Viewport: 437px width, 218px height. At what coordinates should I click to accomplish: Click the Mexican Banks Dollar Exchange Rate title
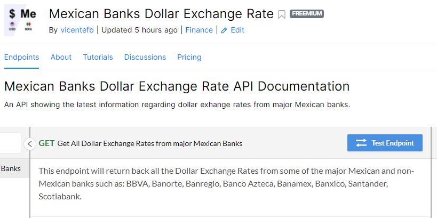161,14
